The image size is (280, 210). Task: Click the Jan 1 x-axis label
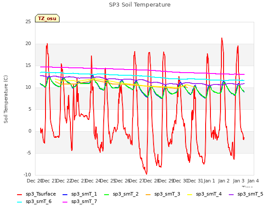pyautogui.click(x=209, y=181)
